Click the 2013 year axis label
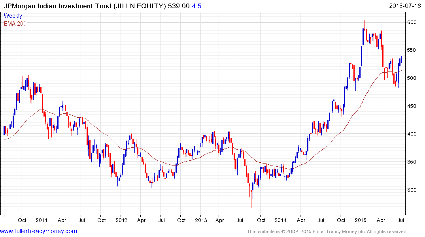The image size is (425, 237). point(201,220)
